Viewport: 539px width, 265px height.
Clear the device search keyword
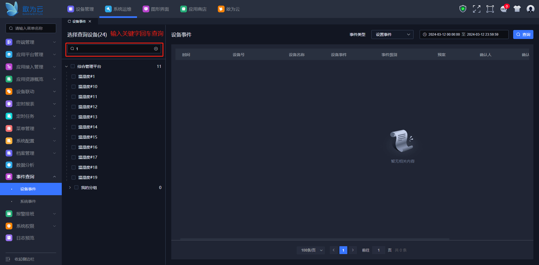pos(156,49)
